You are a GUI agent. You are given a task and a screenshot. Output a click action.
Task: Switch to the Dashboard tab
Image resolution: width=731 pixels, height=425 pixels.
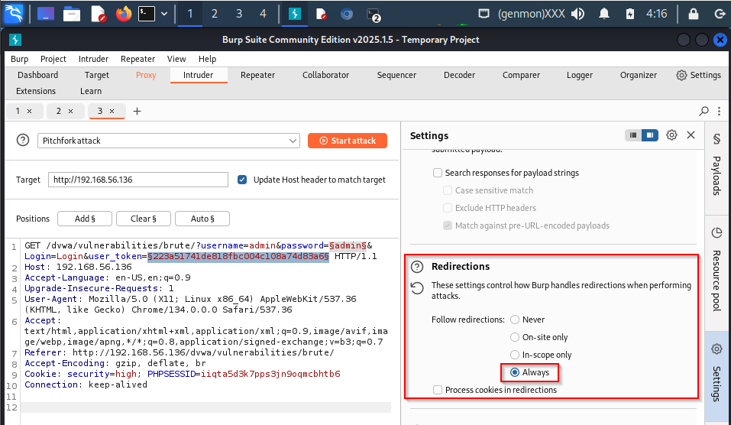[37, 75]
